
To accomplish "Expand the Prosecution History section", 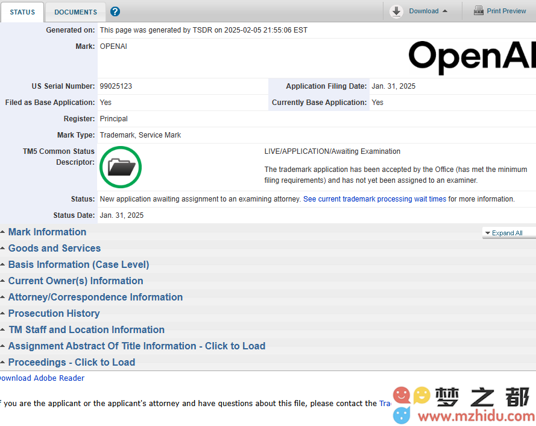I will (54, 314).
